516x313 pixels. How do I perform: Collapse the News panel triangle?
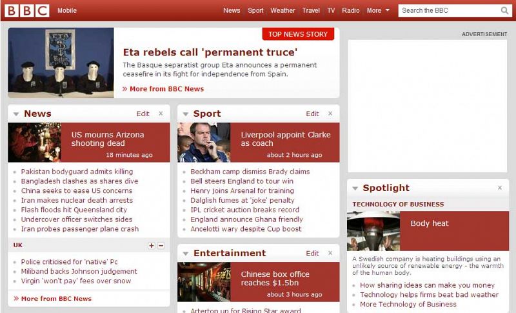tap(15, 114)
